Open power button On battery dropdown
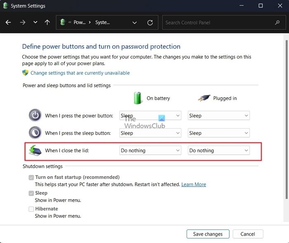Viewport: 289px width, 243px height. [x=150, y=116]
